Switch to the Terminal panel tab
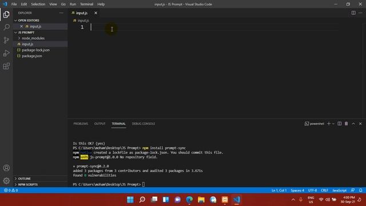 coord(118,124)
